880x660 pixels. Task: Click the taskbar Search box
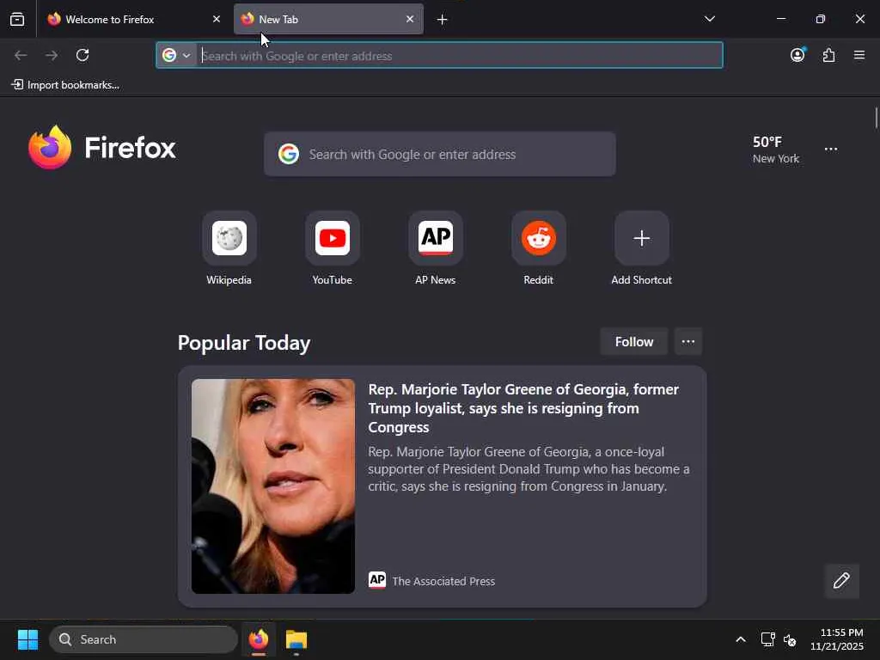[144, 639]
